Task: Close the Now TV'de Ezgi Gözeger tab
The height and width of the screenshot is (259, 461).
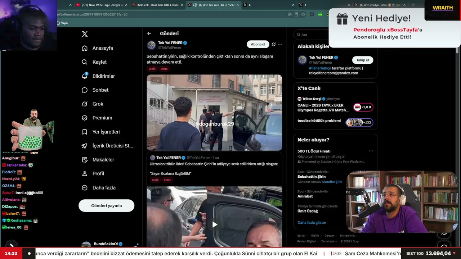Action: click(126, 5)
